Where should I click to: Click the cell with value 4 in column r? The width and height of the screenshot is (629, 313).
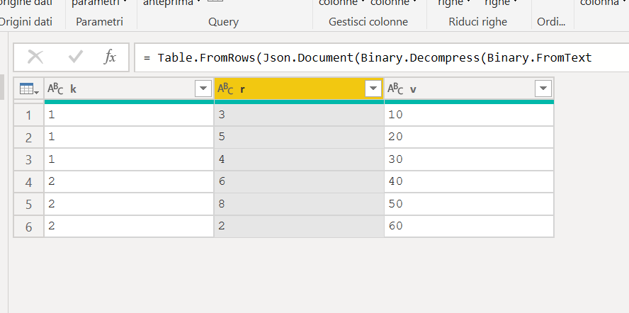coord(299,160)
